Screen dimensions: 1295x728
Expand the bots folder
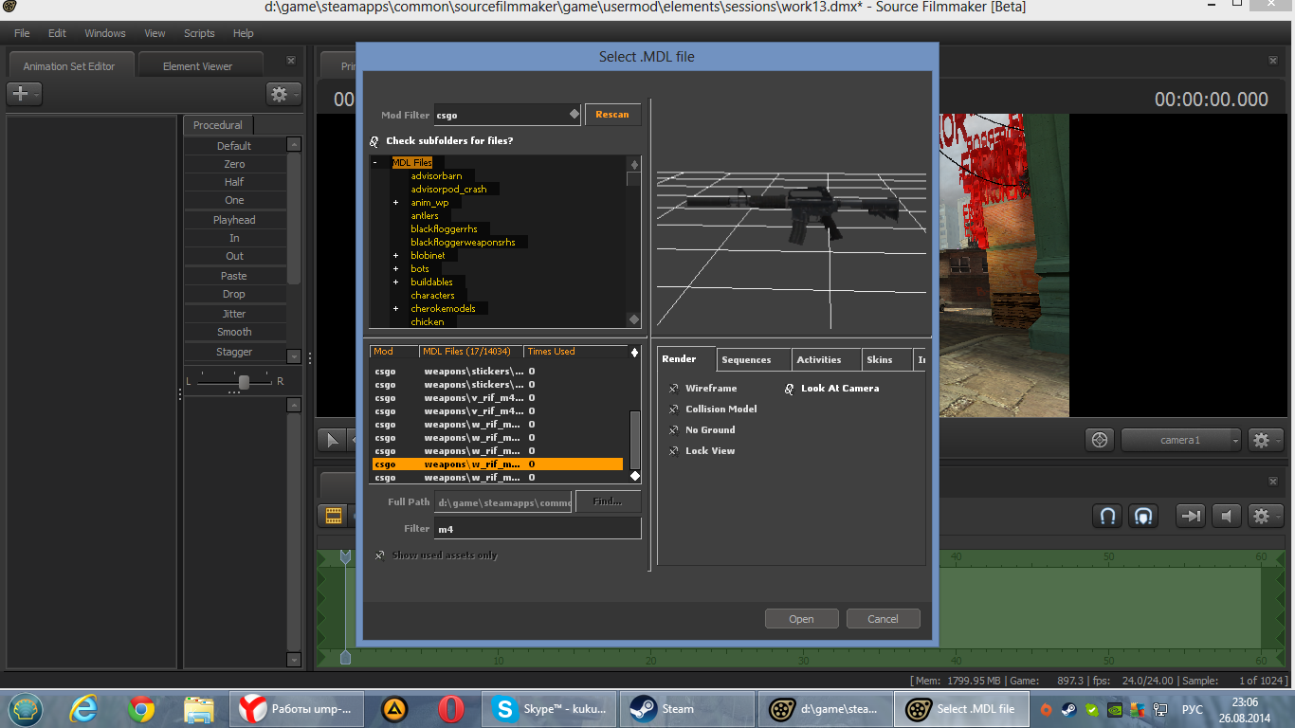395,269
